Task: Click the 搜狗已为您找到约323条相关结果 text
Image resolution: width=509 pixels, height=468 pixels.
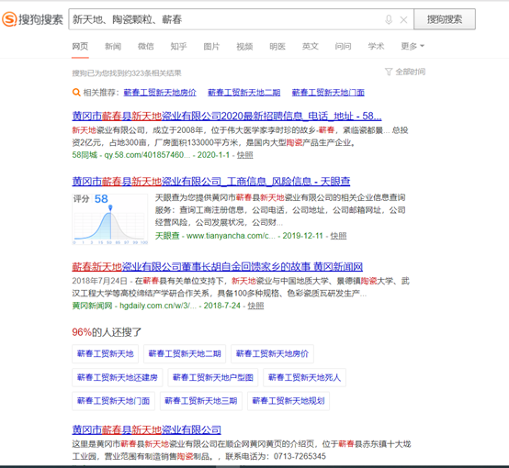Action: [127, 73]
